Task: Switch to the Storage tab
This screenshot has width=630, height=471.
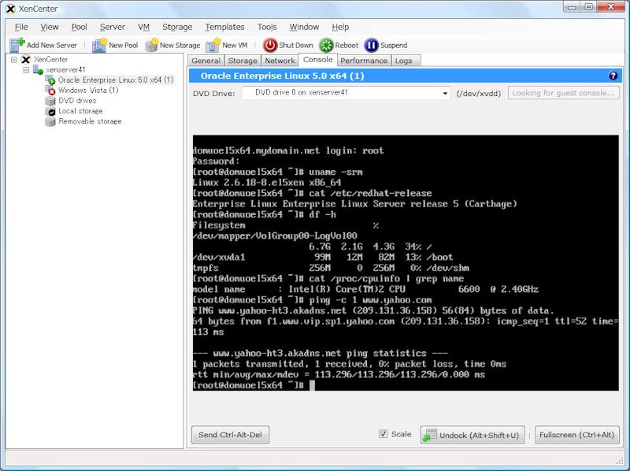Action: coord(243,61)
